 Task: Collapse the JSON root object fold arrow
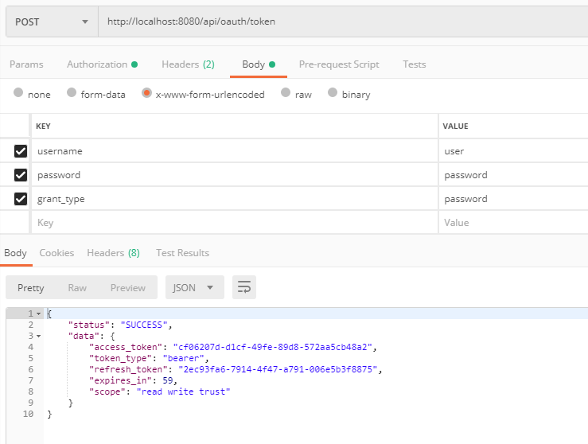(37, 314)
